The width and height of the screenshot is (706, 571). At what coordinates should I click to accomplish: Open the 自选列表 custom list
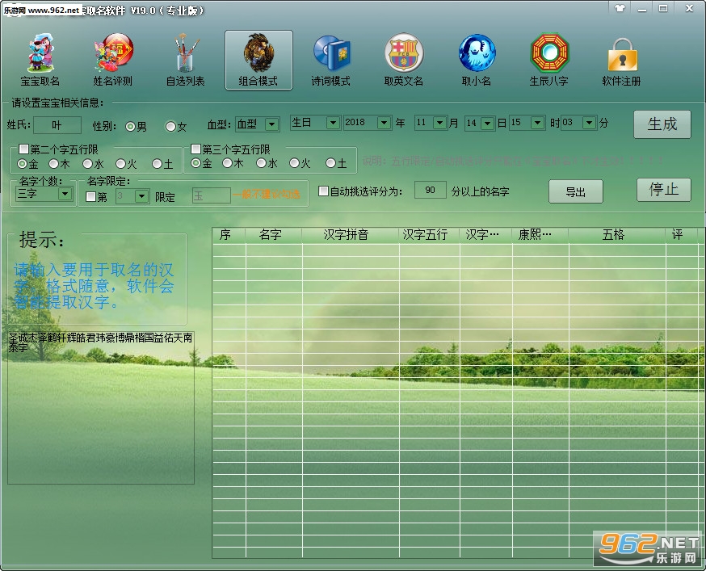186,60
